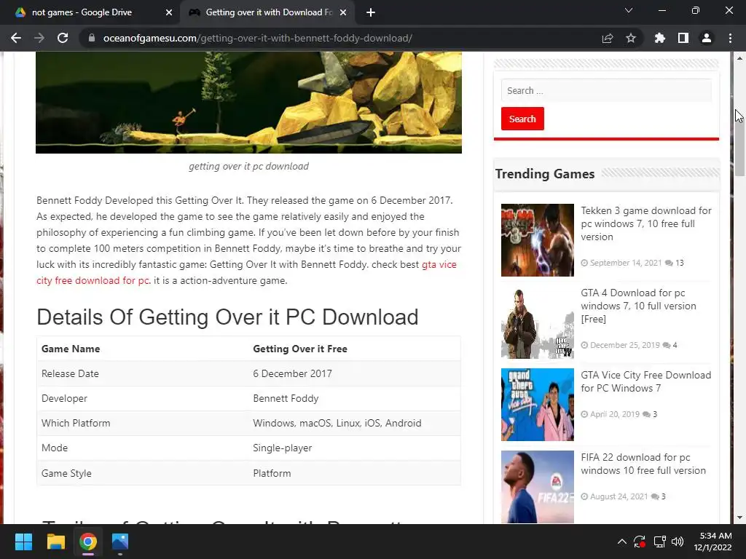Viewport: 746px width, 559px height.
Task: Open GTA 4 Download for pc article
Action: click(638, 306)
